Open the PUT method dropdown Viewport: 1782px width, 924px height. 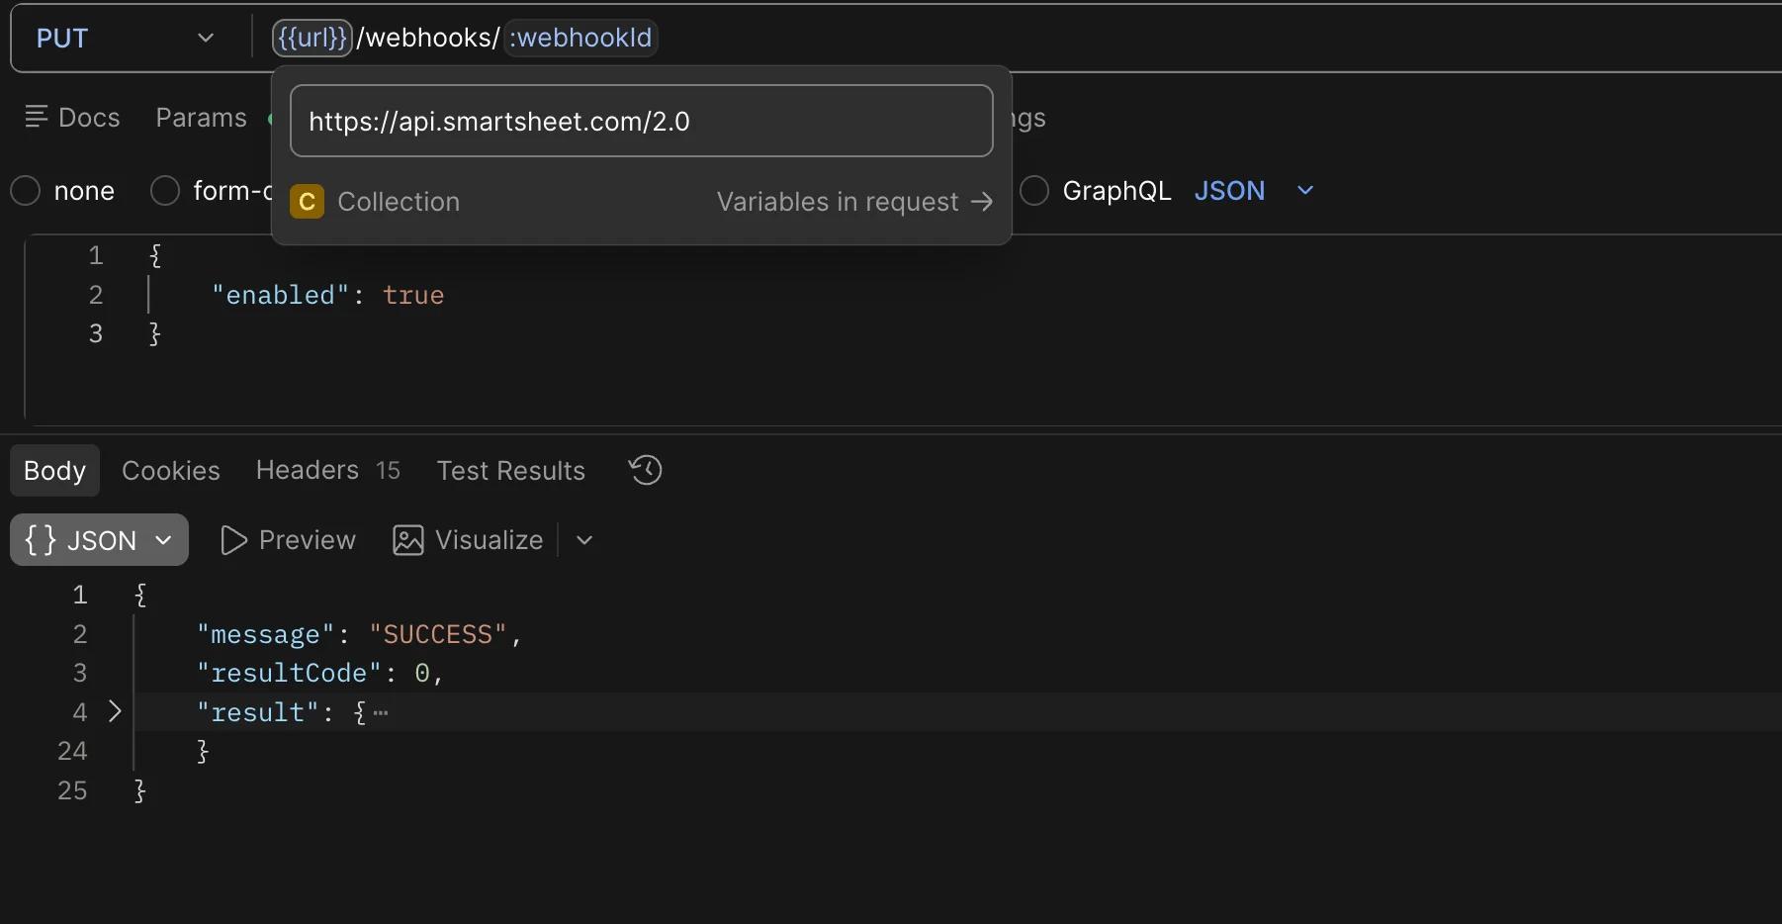(126, 39)
